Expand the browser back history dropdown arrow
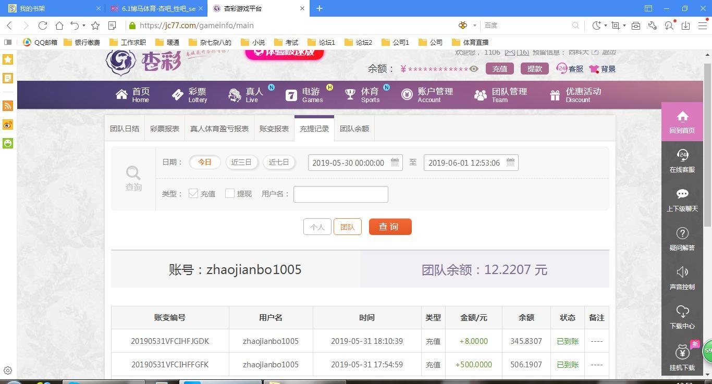Viewport: 712px width, 384px height. [x=84, y=25]
